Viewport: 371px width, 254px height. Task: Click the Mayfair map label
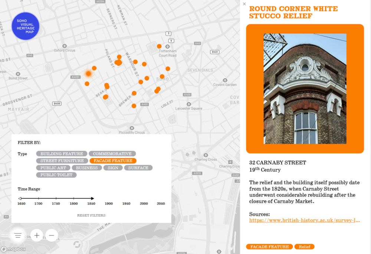(x=19, y=110)
